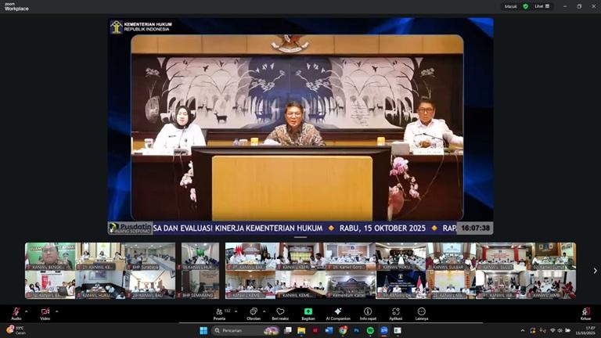The height and width of the screenshot is (338, 601).
Task: Click the green Bagikan share screen button
Action: (x=308, y=314)
